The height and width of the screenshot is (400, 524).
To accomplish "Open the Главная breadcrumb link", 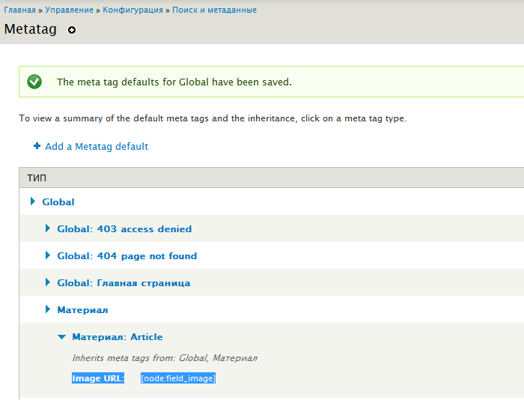I will click(x=19, y=10).
